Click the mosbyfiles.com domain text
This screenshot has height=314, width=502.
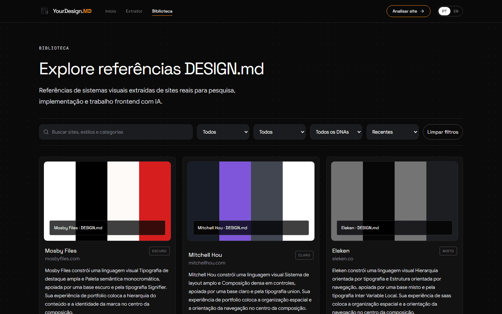click(62, 259)
